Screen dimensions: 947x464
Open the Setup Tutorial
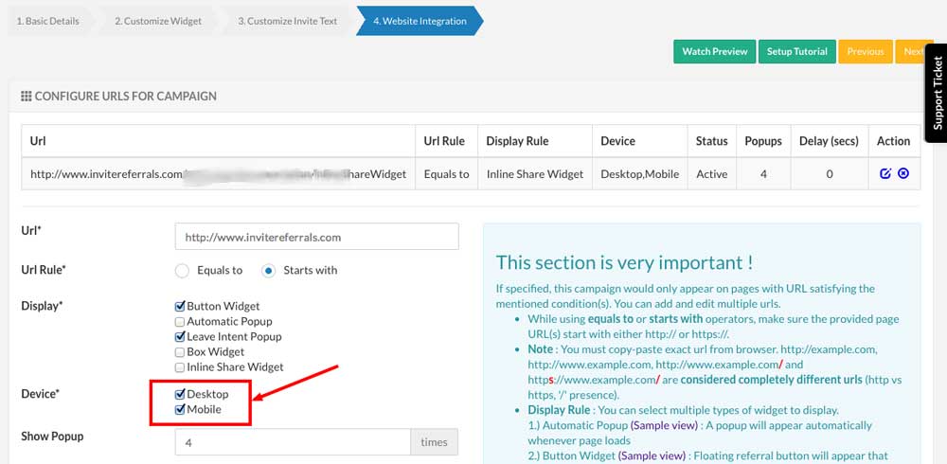pyautogui.click(x=797, y=51)
